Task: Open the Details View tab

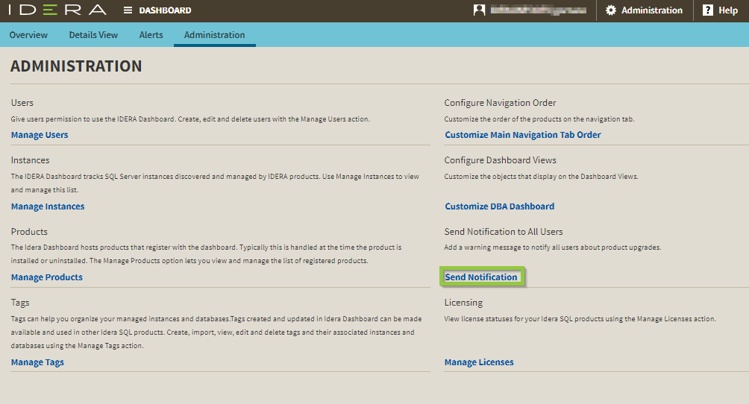Action: [93, 35]
